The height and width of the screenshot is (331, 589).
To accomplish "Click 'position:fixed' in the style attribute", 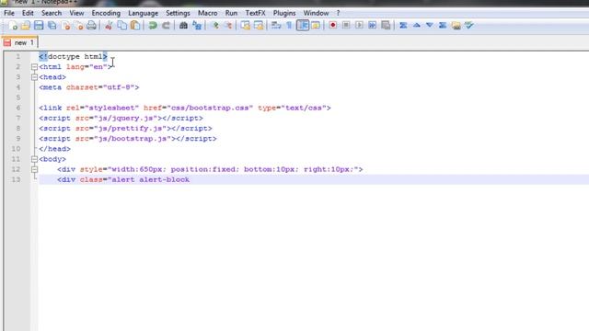I will 202,169.
